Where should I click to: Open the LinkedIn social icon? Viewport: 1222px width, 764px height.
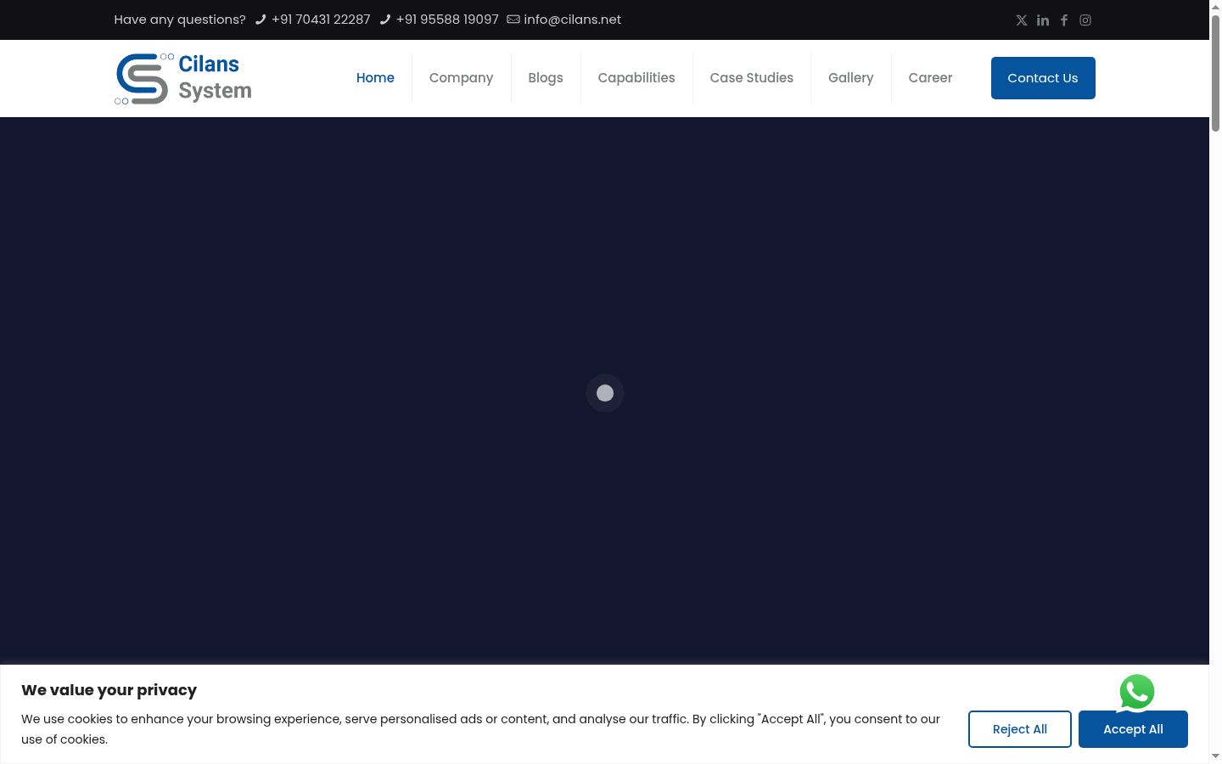coord(1043,20)
